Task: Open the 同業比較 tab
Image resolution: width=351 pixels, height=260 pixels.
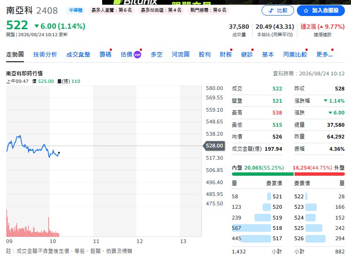Action: coord(295,55)
